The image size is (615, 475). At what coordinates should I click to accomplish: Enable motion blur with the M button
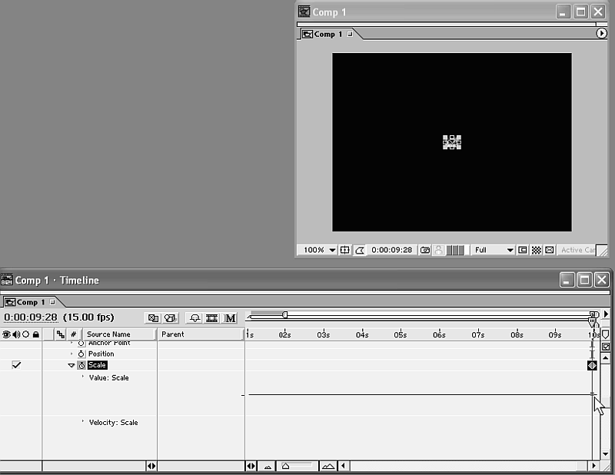click(x=230, y=317)
